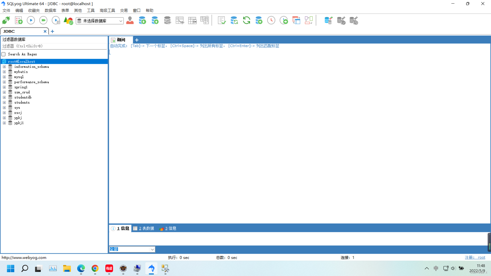Expand the students database node
Image resolution: width=491 pixels, height=276 pixels.
pyautogui.click(x=4, y=102)
